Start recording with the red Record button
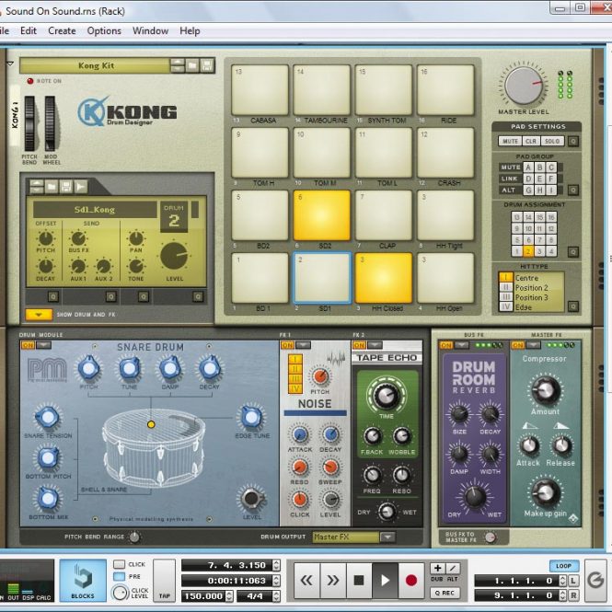 pyautogui.click(x=411, y=581)
